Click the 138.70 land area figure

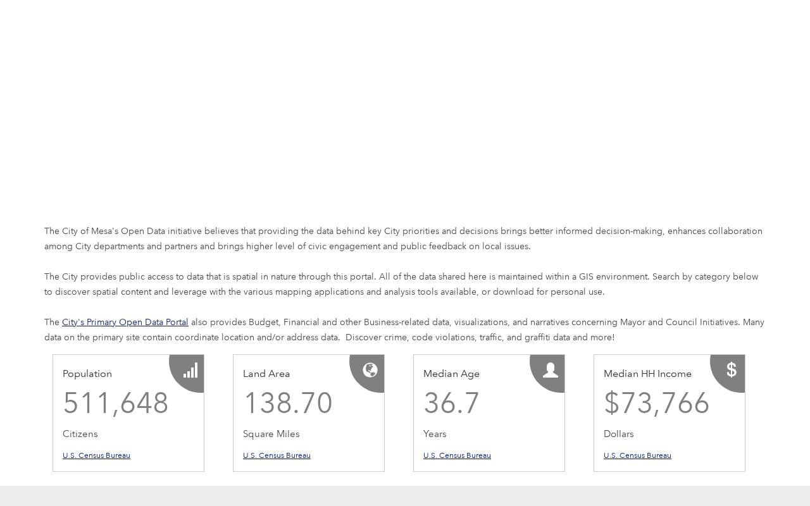pos(288,404)
